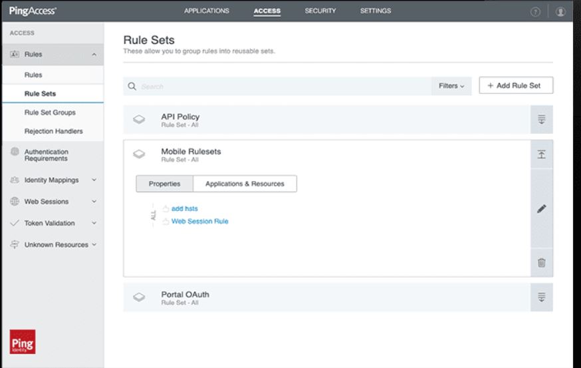Viewport: 581px width, 368px height.
Task: Click the search magnifier icon
Action: 132,87
